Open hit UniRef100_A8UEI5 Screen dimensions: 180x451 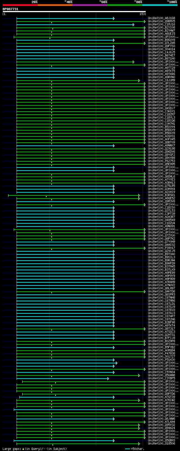pyautogui.click(x=161, y=34)
